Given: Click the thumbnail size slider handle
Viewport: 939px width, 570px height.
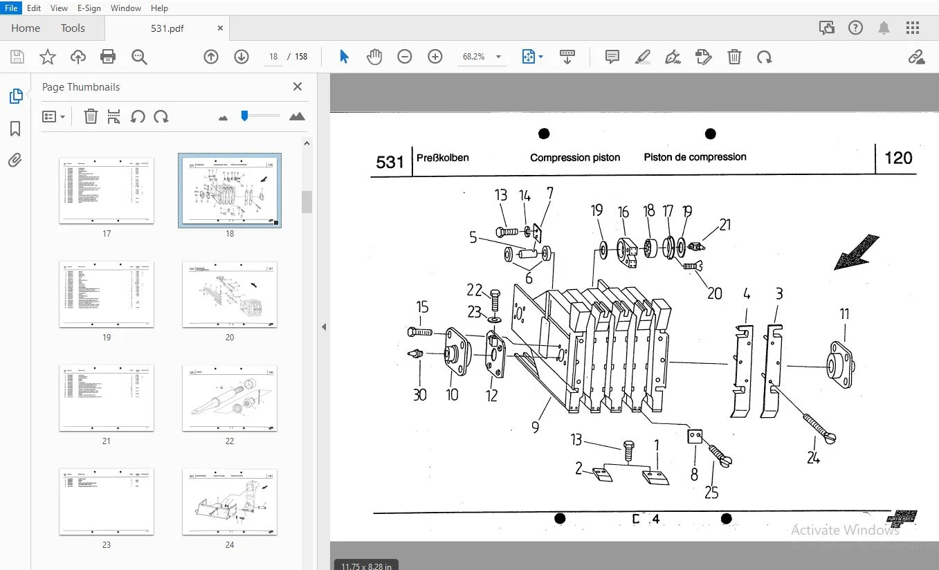Looking at the screenshot, I should click(244, 116).
